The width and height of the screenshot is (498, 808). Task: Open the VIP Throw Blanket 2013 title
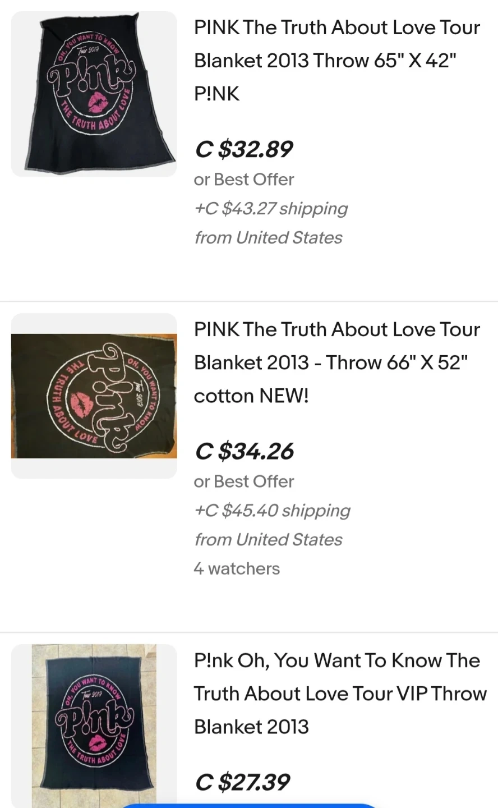tap(340, 694)
